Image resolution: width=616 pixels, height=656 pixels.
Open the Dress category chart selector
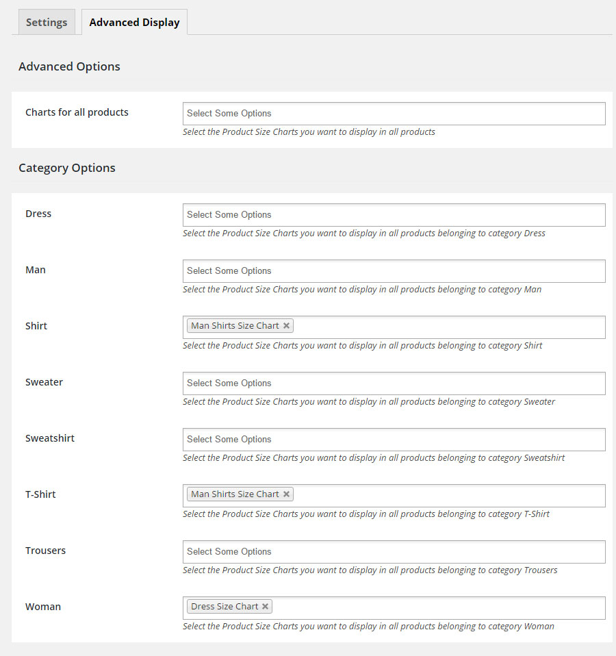point(394,215)
